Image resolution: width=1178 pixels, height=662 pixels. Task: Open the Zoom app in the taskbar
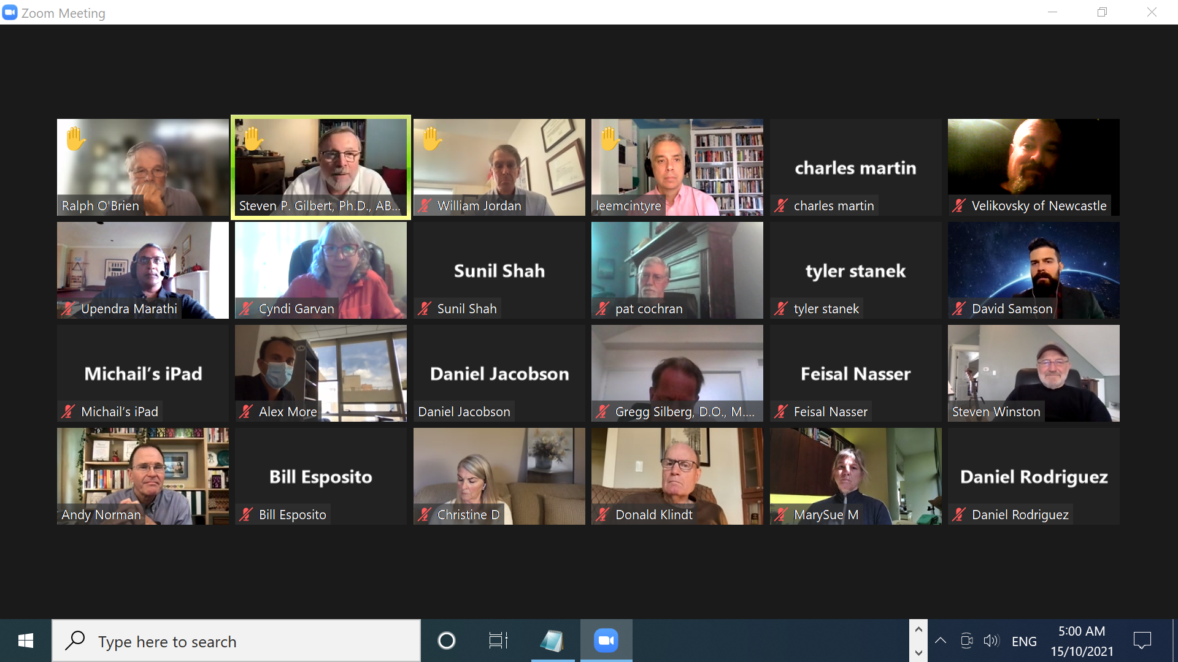[606, 641]
